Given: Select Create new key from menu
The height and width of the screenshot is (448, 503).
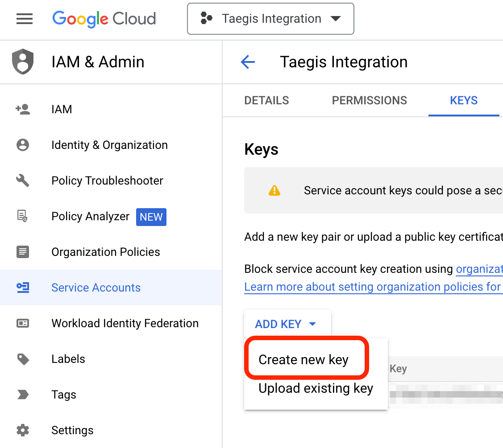Looking at the screenshot, I should (x=303, y=360).
